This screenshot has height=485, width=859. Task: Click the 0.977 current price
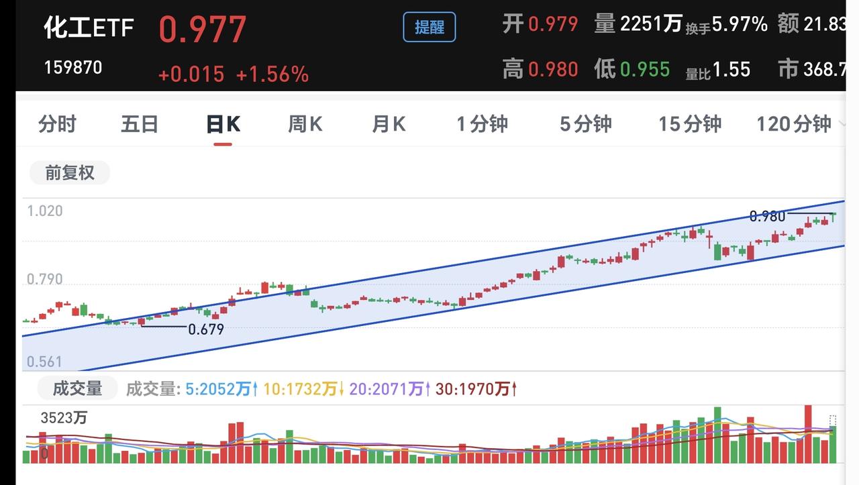(x=203, y=29)
